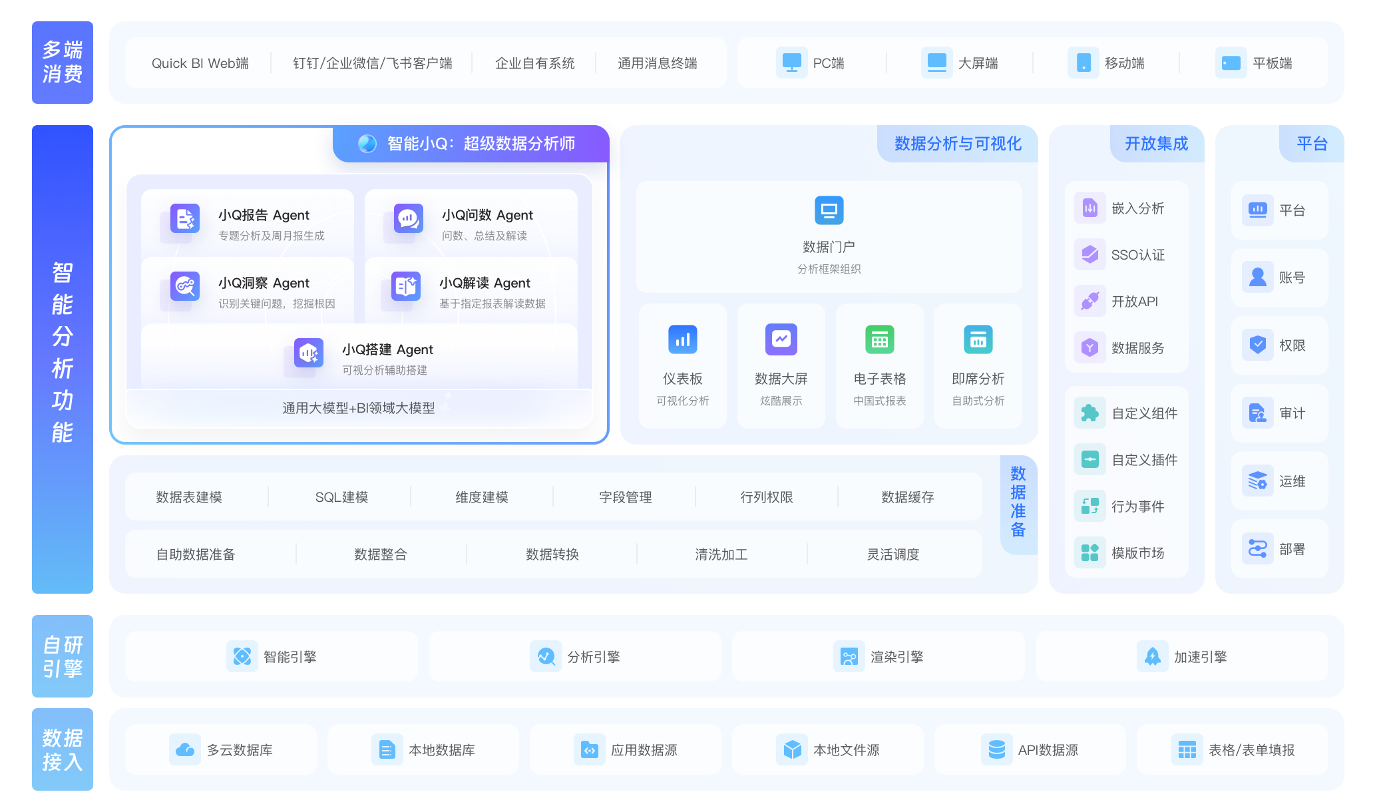1387x812 pixels.
Task: Click the 运维 icon
Action: pyautogui.click(x=1257, y=481)
